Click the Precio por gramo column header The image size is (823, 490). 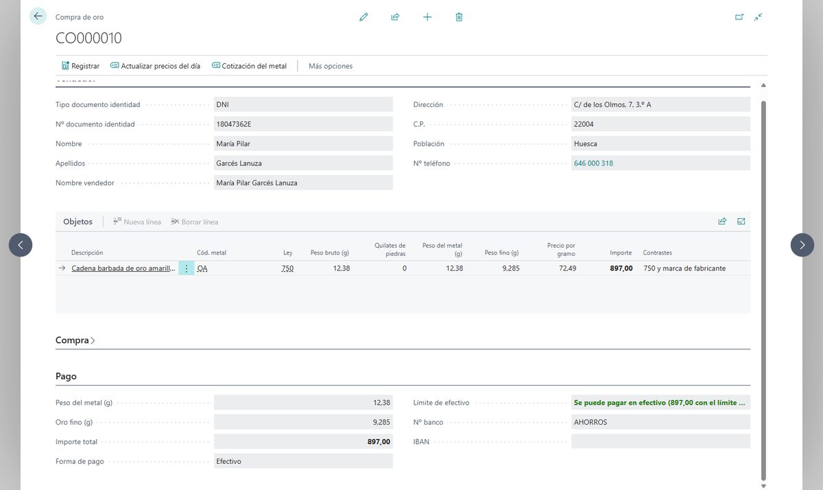pos(561,249)
